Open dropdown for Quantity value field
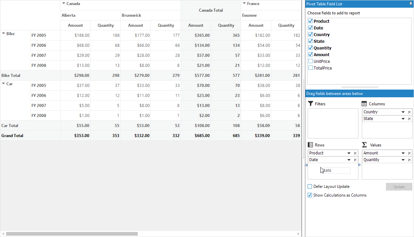 pos(403,160)
